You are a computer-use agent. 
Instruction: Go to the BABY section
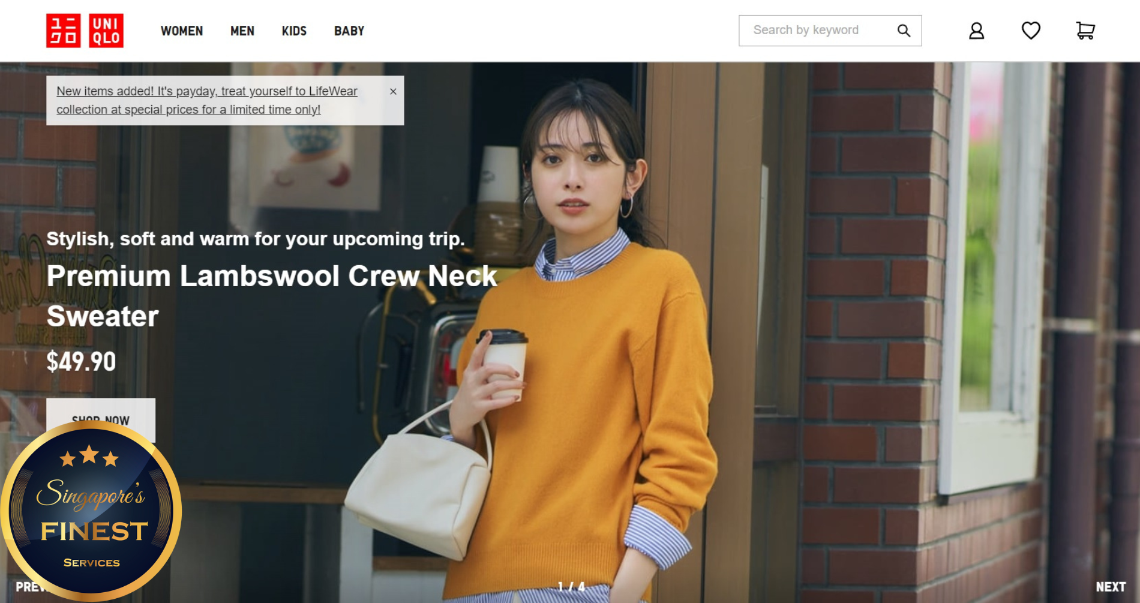[x=349, y=31]
